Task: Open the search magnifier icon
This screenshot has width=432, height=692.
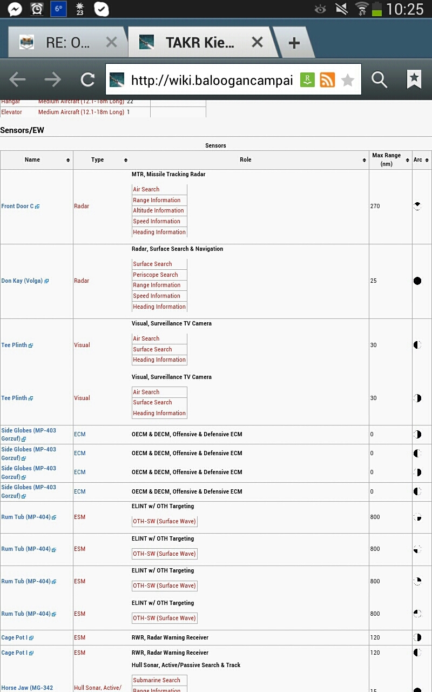Action: pyautogui.click(x=380, y=80)
